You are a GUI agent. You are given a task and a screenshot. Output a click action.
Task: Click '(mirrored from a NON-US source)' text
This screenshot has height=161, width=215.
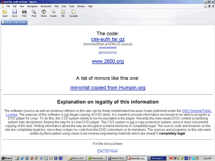(108, 44)
